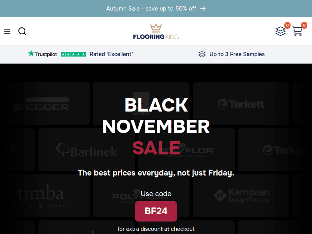The image size is (312, 234).
Task: Open the shopping cart
Action: (x=297, y=31)
